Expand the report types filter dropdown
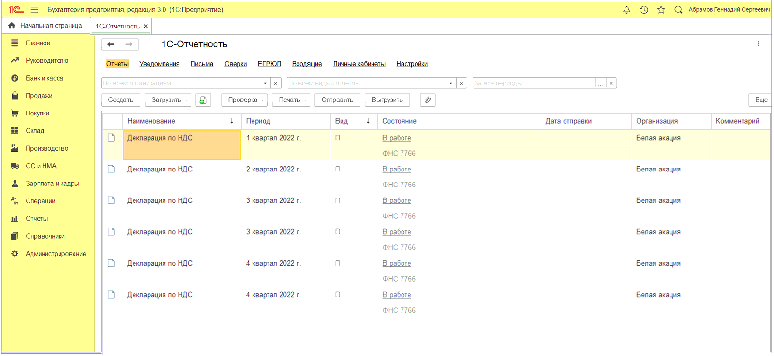 [451, 83]
